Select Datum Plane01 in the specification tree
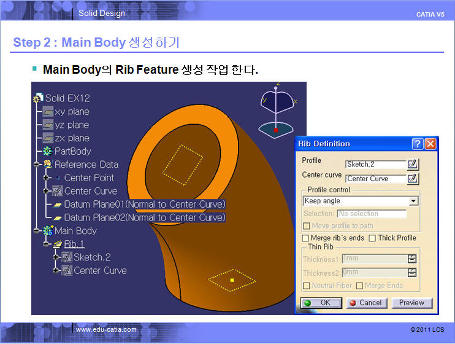This screenshot has height=344, width=455. click(x=144, y=204)
